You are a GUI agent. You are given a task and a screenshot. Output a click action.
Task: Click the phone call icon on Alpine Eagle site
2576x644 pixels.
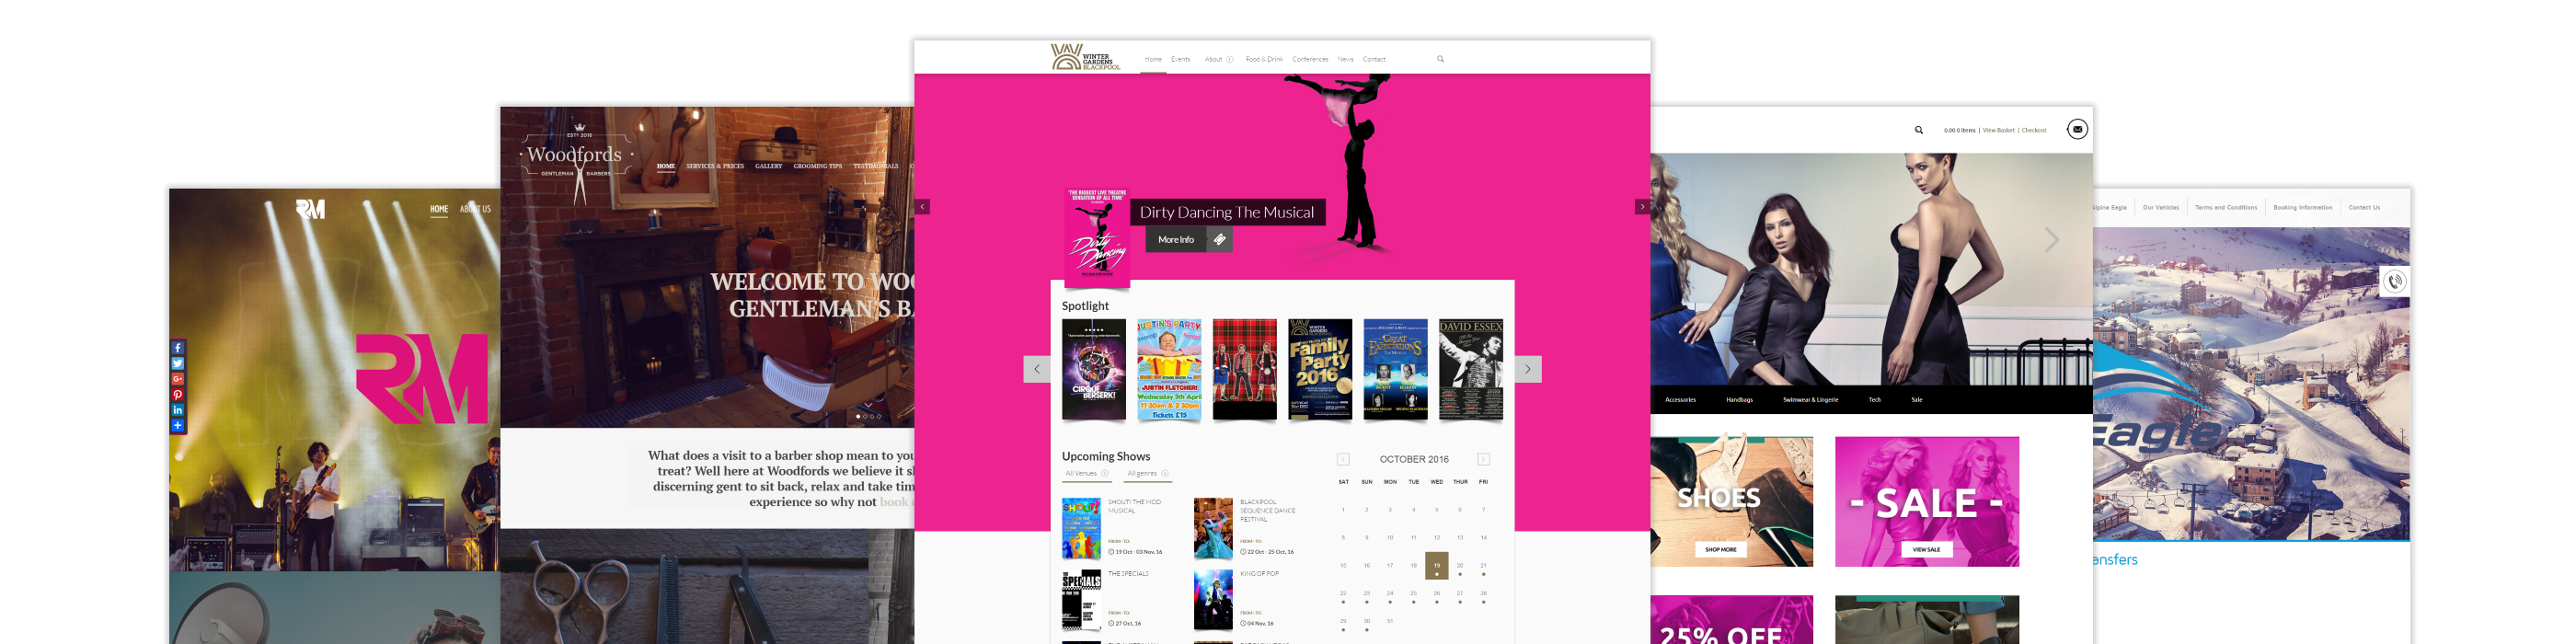click(2395, 282)
